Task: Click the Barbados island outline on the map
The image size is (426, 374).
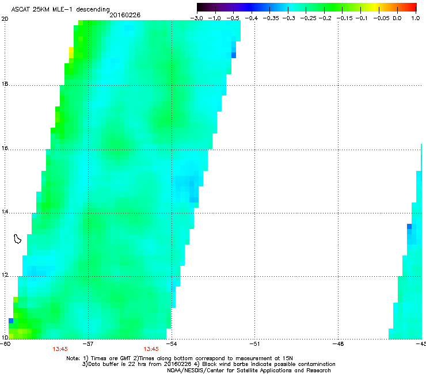Action: click(17, 239)
